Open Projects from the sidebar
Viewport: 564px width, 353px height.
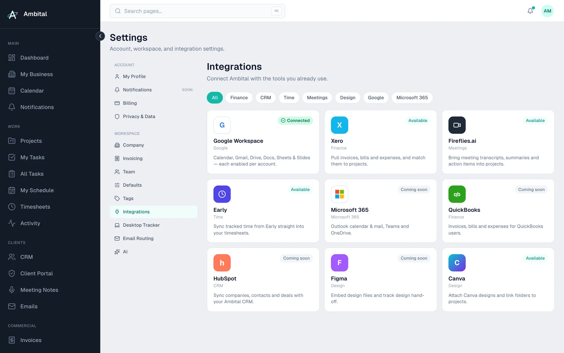coord(50,141)
